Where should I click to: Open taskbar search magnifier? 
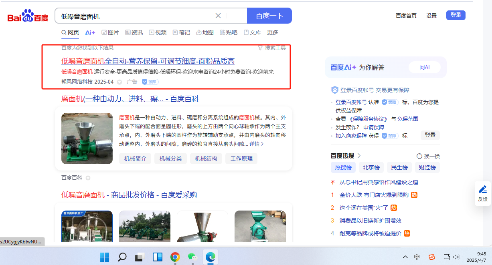tap(122, 257)
